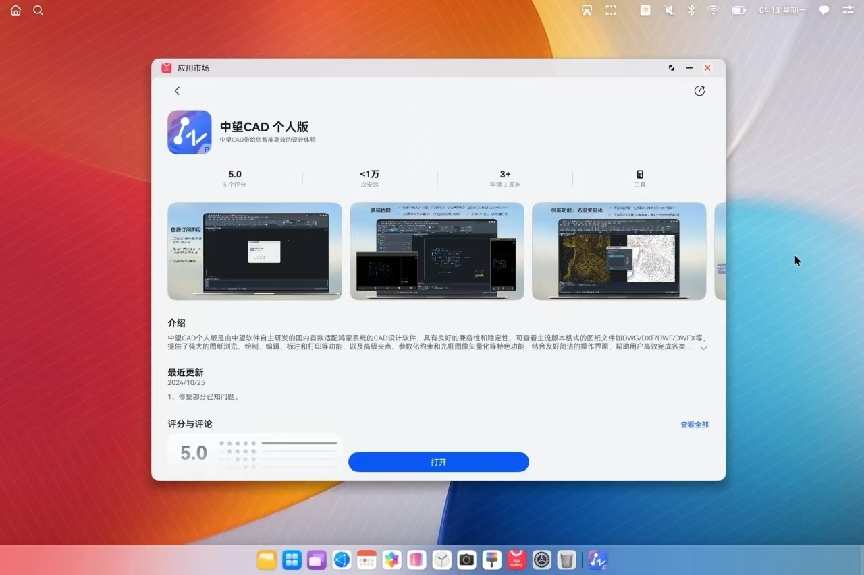The width and height of the screenshot is (864, 575).
Task: Share the 中望CAD 个人版 app page
Action: [x=699, y=91]
